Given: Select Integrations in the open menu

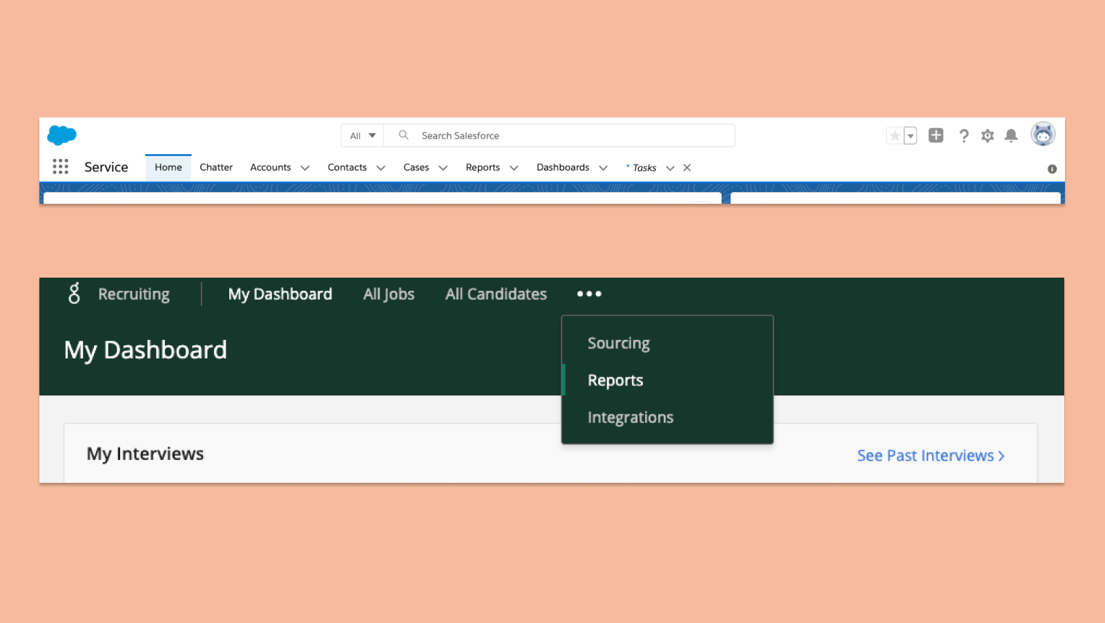Looking at the screenshot, I should point(631,417).
